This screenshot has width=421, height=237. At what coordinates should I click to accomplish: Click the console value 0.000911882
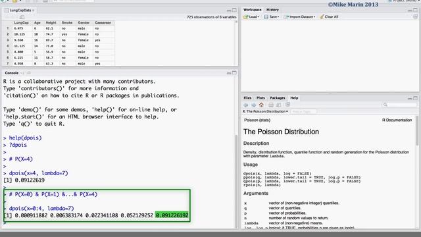pos(31,215)
